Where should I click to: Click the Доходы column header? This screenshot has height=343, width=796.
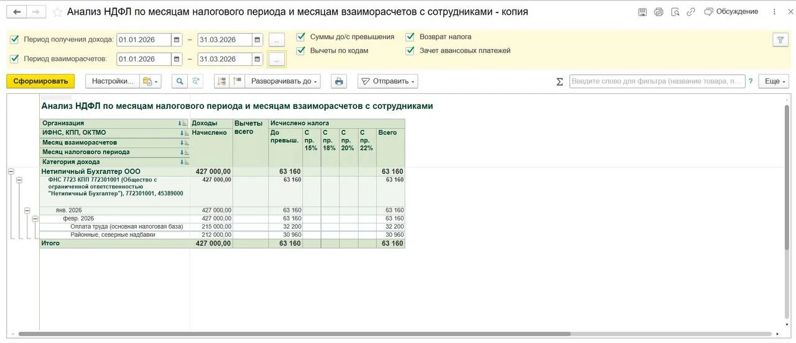[211, 123]
